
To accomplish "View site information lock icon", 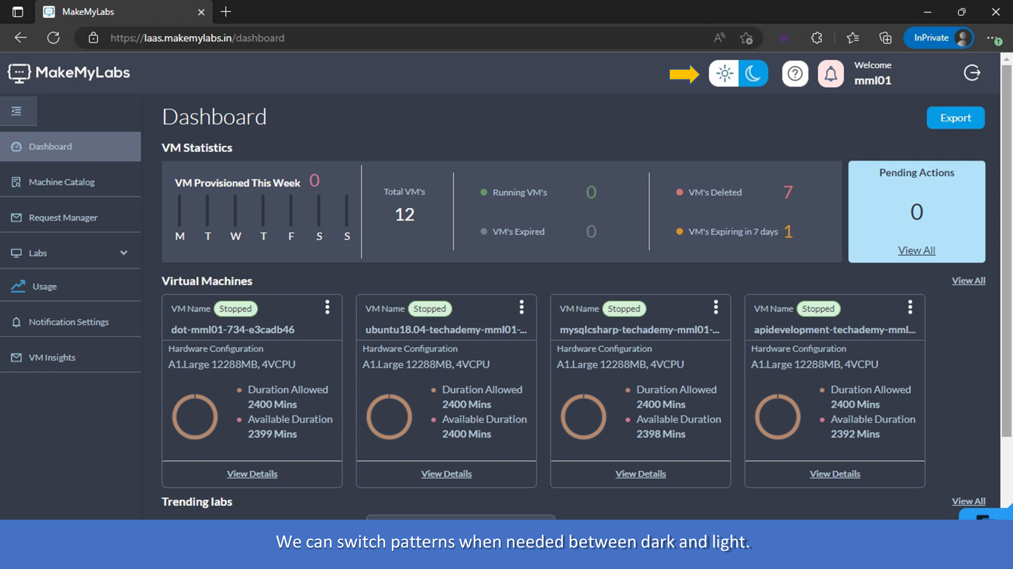I will click(x=93, y=38).
